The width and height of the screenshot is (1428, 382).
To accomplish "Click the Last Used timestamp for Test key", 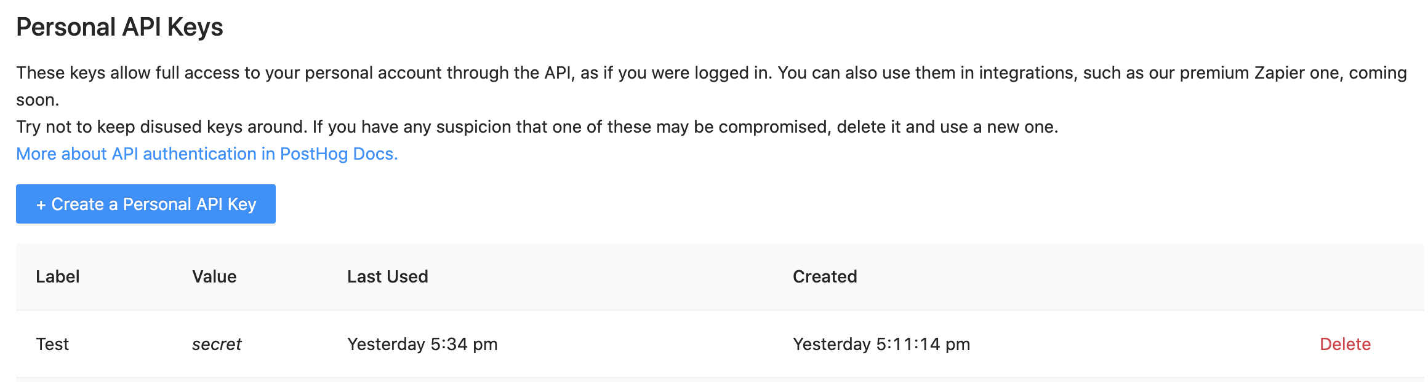I will coord(423,344).
